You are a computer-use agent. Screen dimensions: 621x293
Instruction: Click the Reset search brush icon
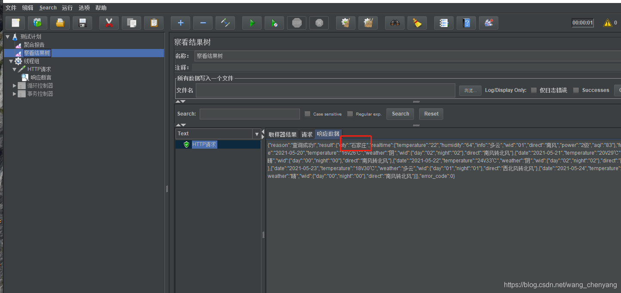point(417,23)
